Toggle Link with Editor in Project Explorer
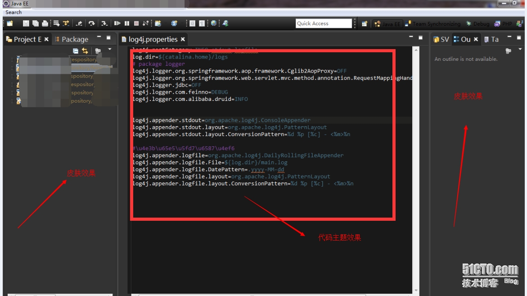Screen dimensions: 527x296 pyautogui.click(x=85, y=51)
